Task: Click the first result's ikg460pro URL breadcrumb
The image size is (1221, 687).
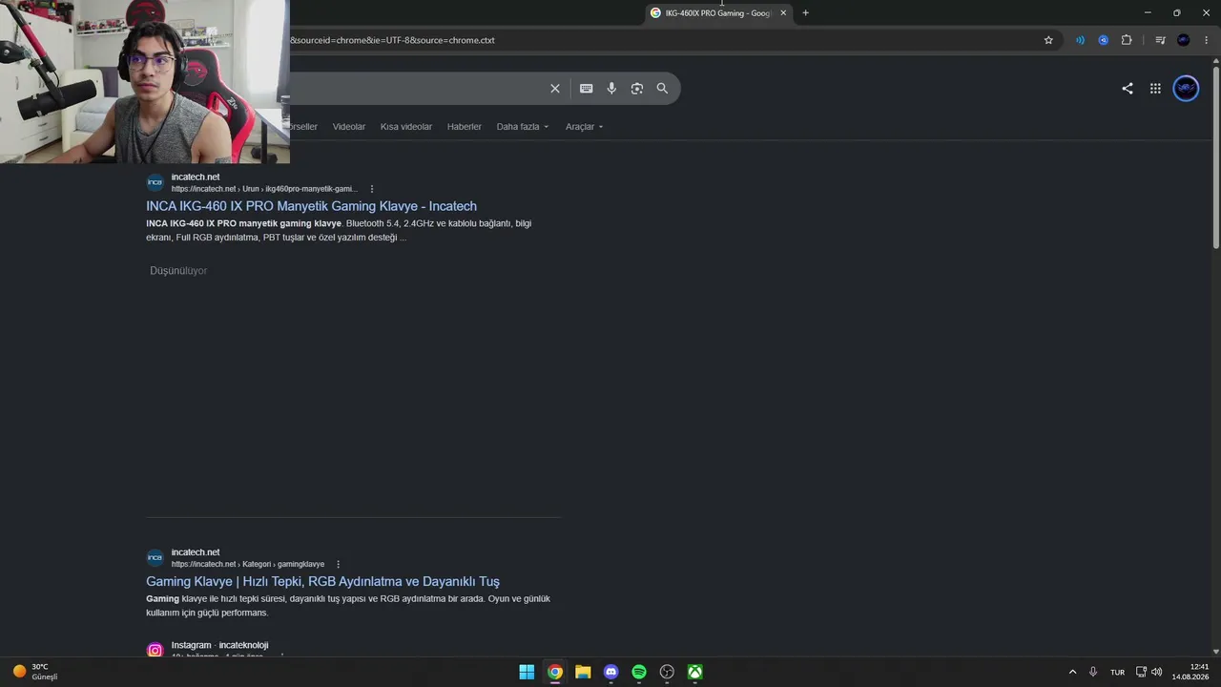Action: 264,189
